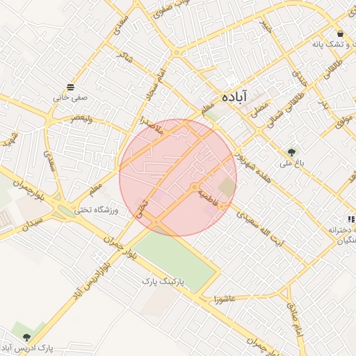Click the صفی خانی place label
The height and width of the screenshot is (356, 356).
pos(70,97)
